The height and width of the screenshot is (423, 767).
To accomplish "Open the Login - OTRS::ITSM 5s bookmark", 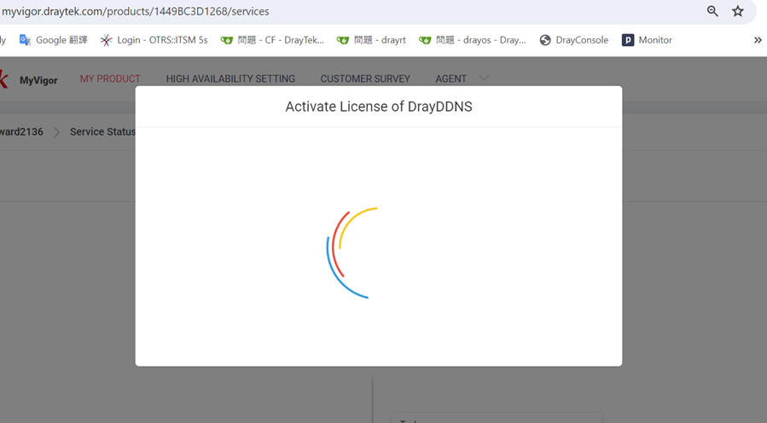I will 154,40.
